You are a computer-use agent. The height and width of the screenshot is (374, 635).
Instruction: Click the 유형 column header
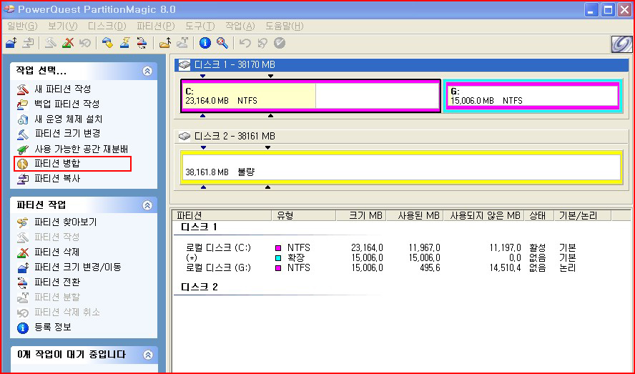[x=304, y=215]
